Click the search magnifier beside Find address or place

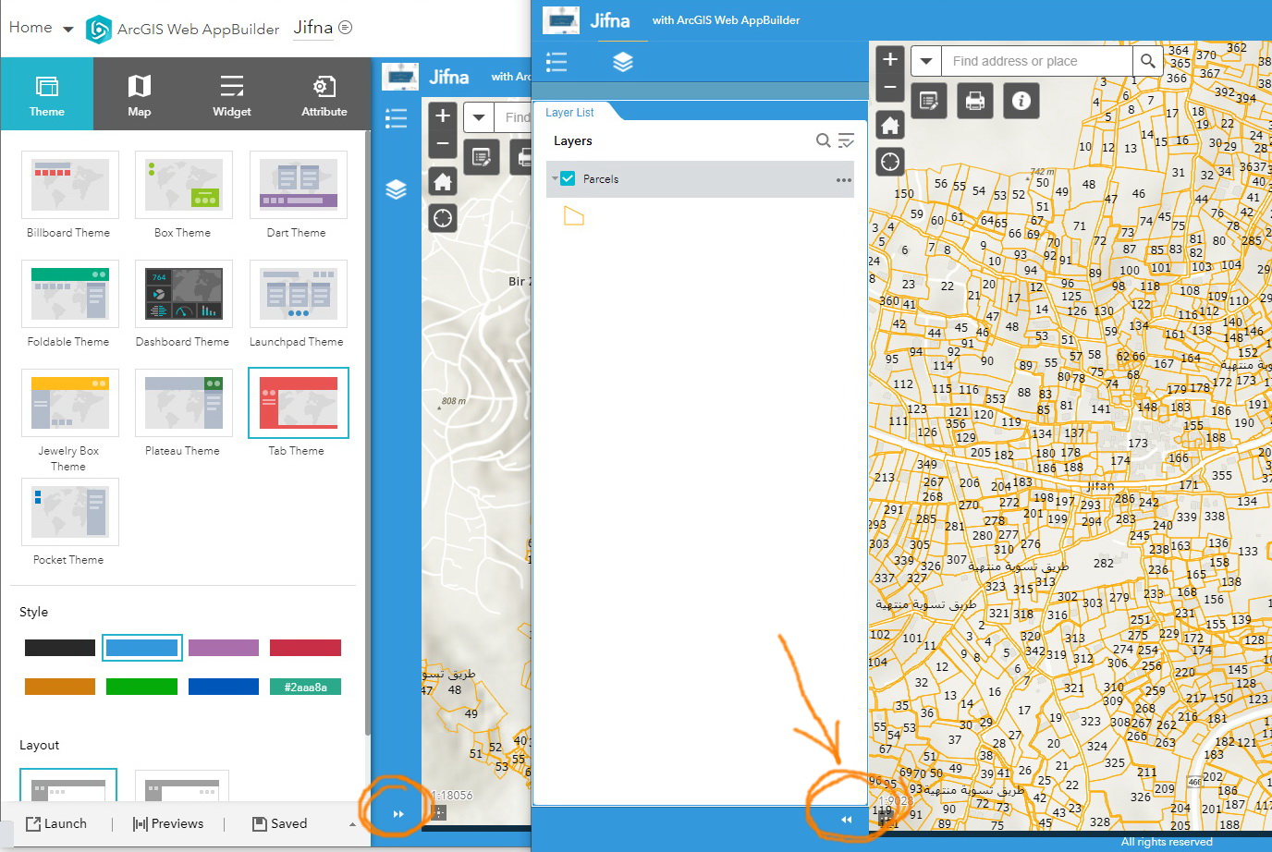1147,61
